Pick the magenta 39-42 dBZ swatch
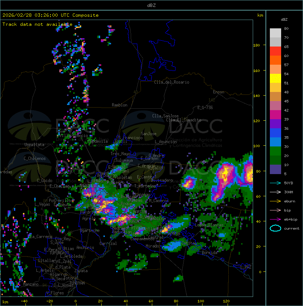This screenshot has height=306, width=303. pos(275,115)
